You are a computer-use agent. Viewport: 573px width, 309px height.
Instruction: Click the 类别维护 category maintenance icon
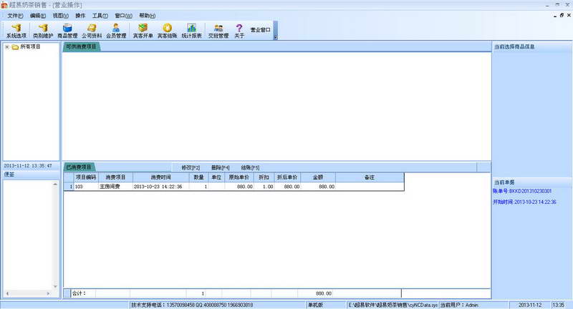(42, 30)
